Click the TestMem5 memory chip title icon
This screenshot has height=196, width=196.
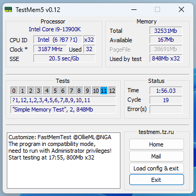tap(8, 9)
